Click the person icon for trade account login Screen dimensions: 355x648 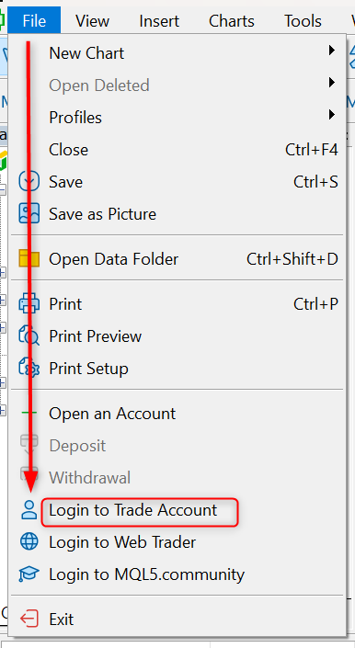pos(29,510)
